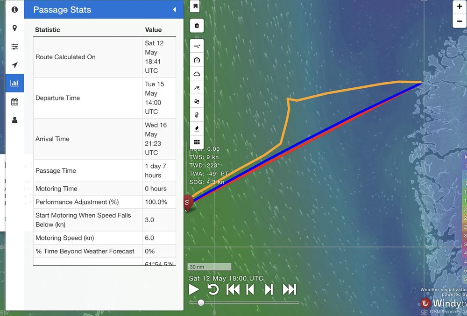The height and width of the screenshot is (316, 467).
Task: Click the 30 nm scale bar
Action: [x=209, y=267]
